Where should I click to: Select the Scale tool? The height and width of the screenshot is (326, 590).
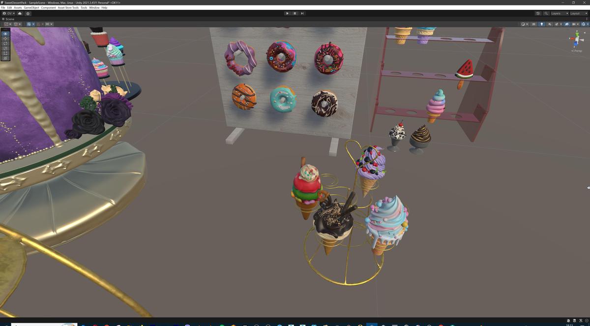click(5, 48)
